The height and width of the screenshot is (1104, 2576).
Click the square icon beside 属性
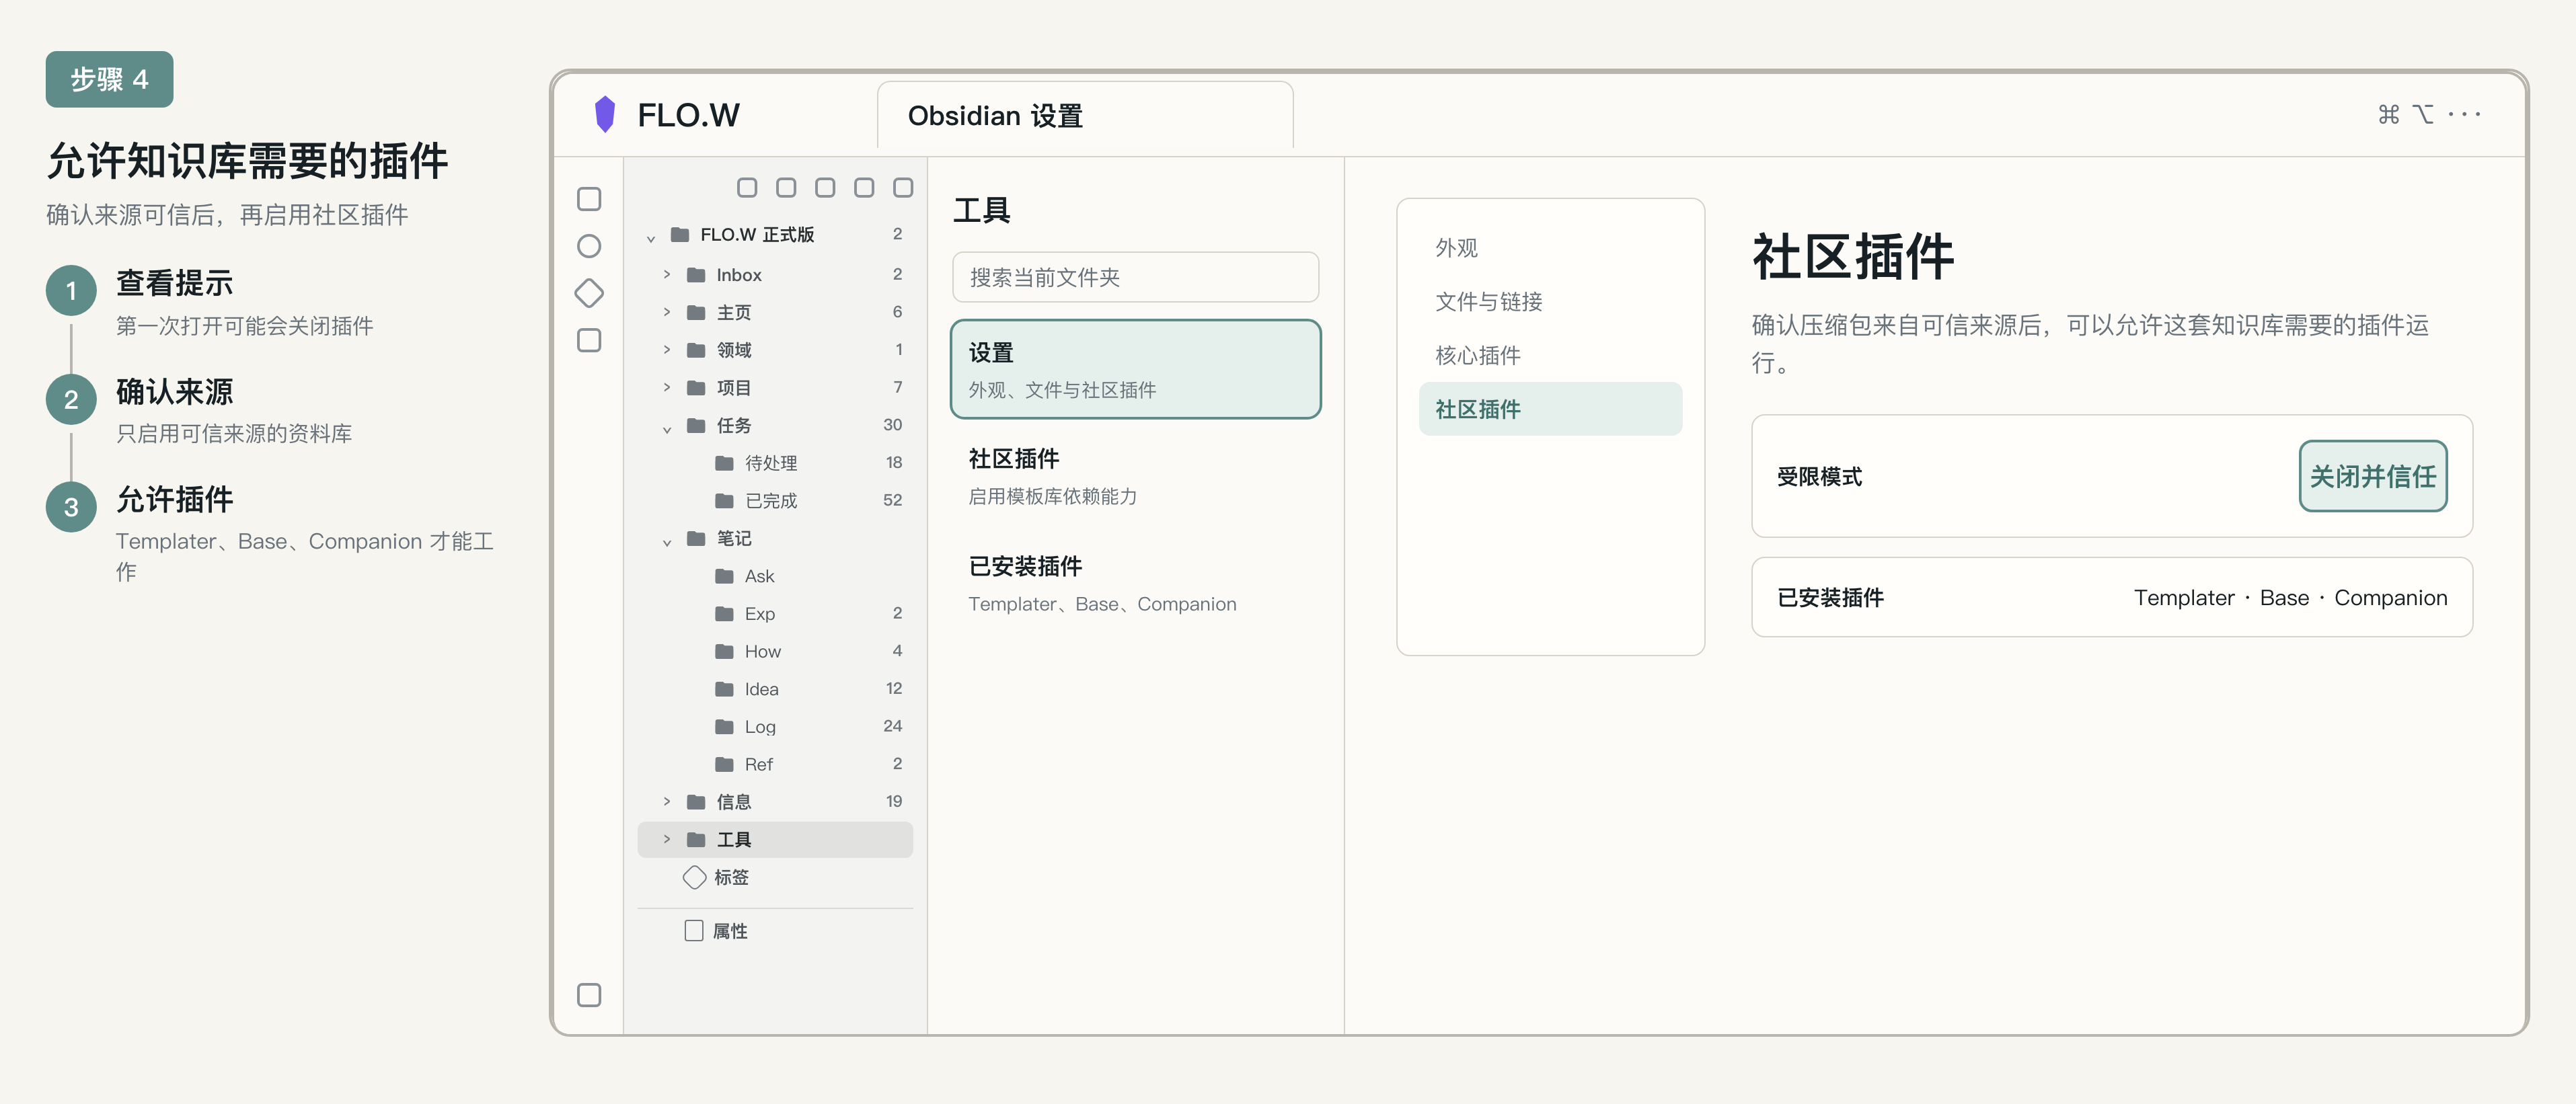coord(694,931)
